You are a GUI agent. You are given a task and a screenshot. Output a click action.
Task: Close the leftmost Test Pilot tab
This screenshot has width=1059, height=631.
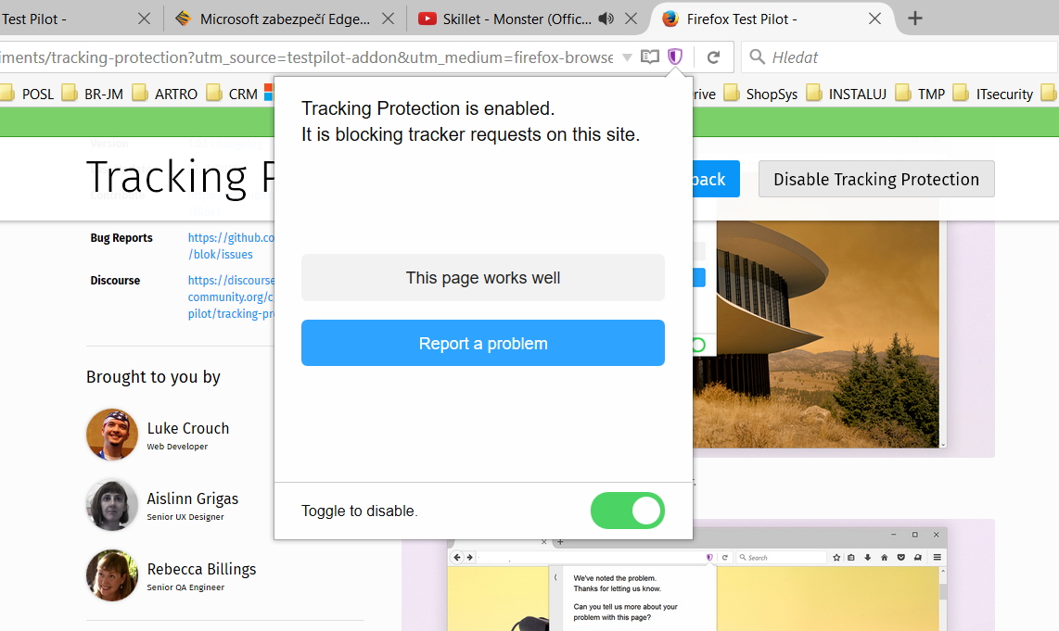144,19
